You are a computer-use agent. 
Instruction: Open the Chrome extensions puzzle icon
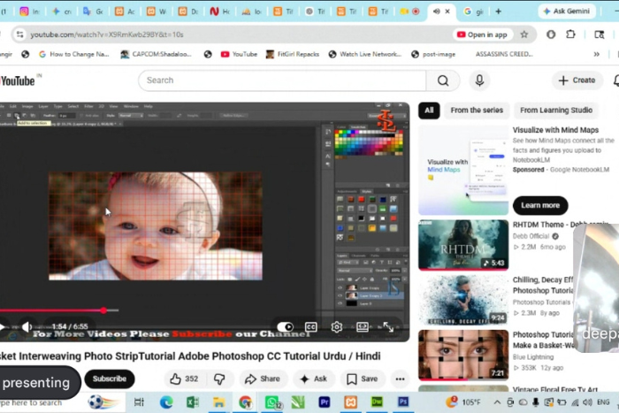coord(571,34)
